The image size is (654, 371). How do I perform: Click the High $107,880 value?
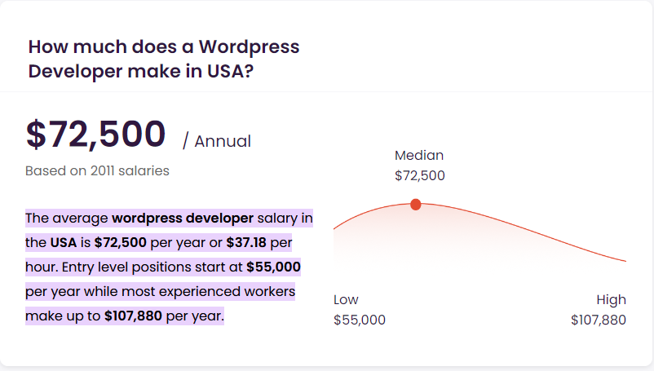coord(599,320)
